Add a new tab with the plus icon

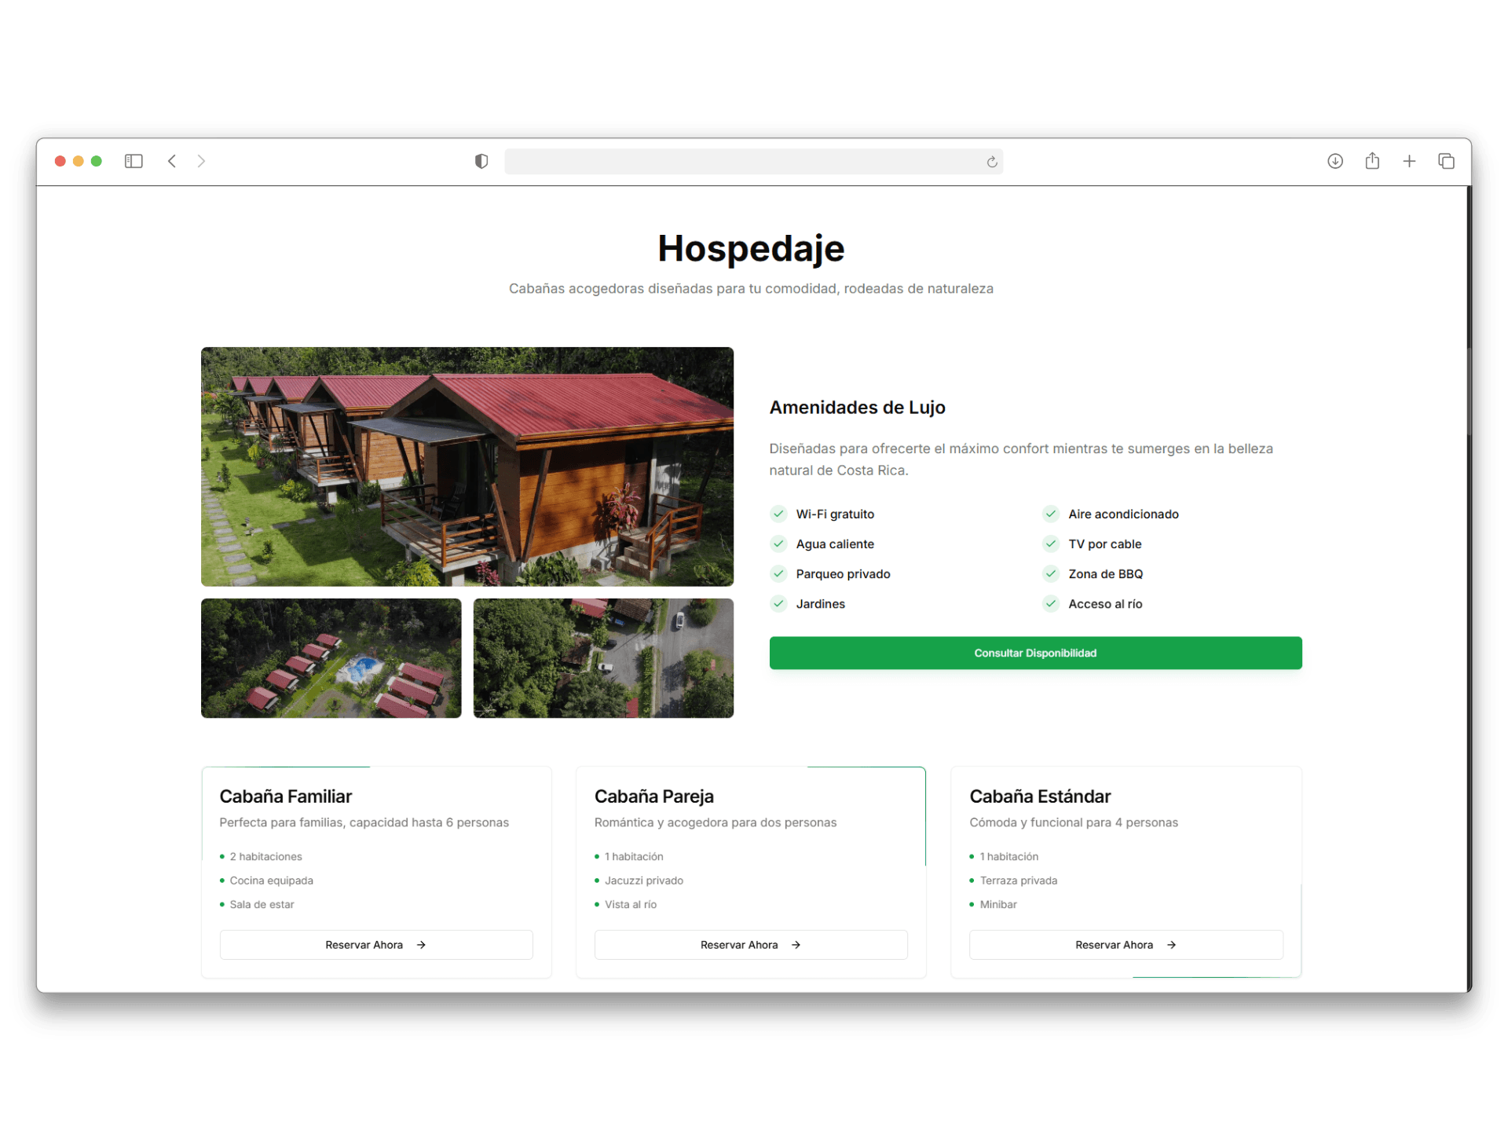[x=1409, y=161]
